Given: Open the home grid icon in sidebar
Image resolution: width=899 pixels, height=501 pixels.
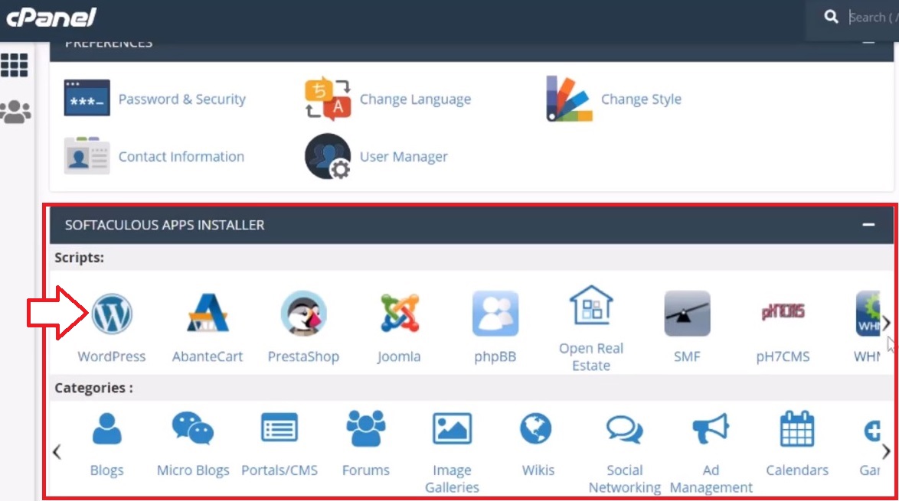Looking at the screenshot, I should click(15, 65).
